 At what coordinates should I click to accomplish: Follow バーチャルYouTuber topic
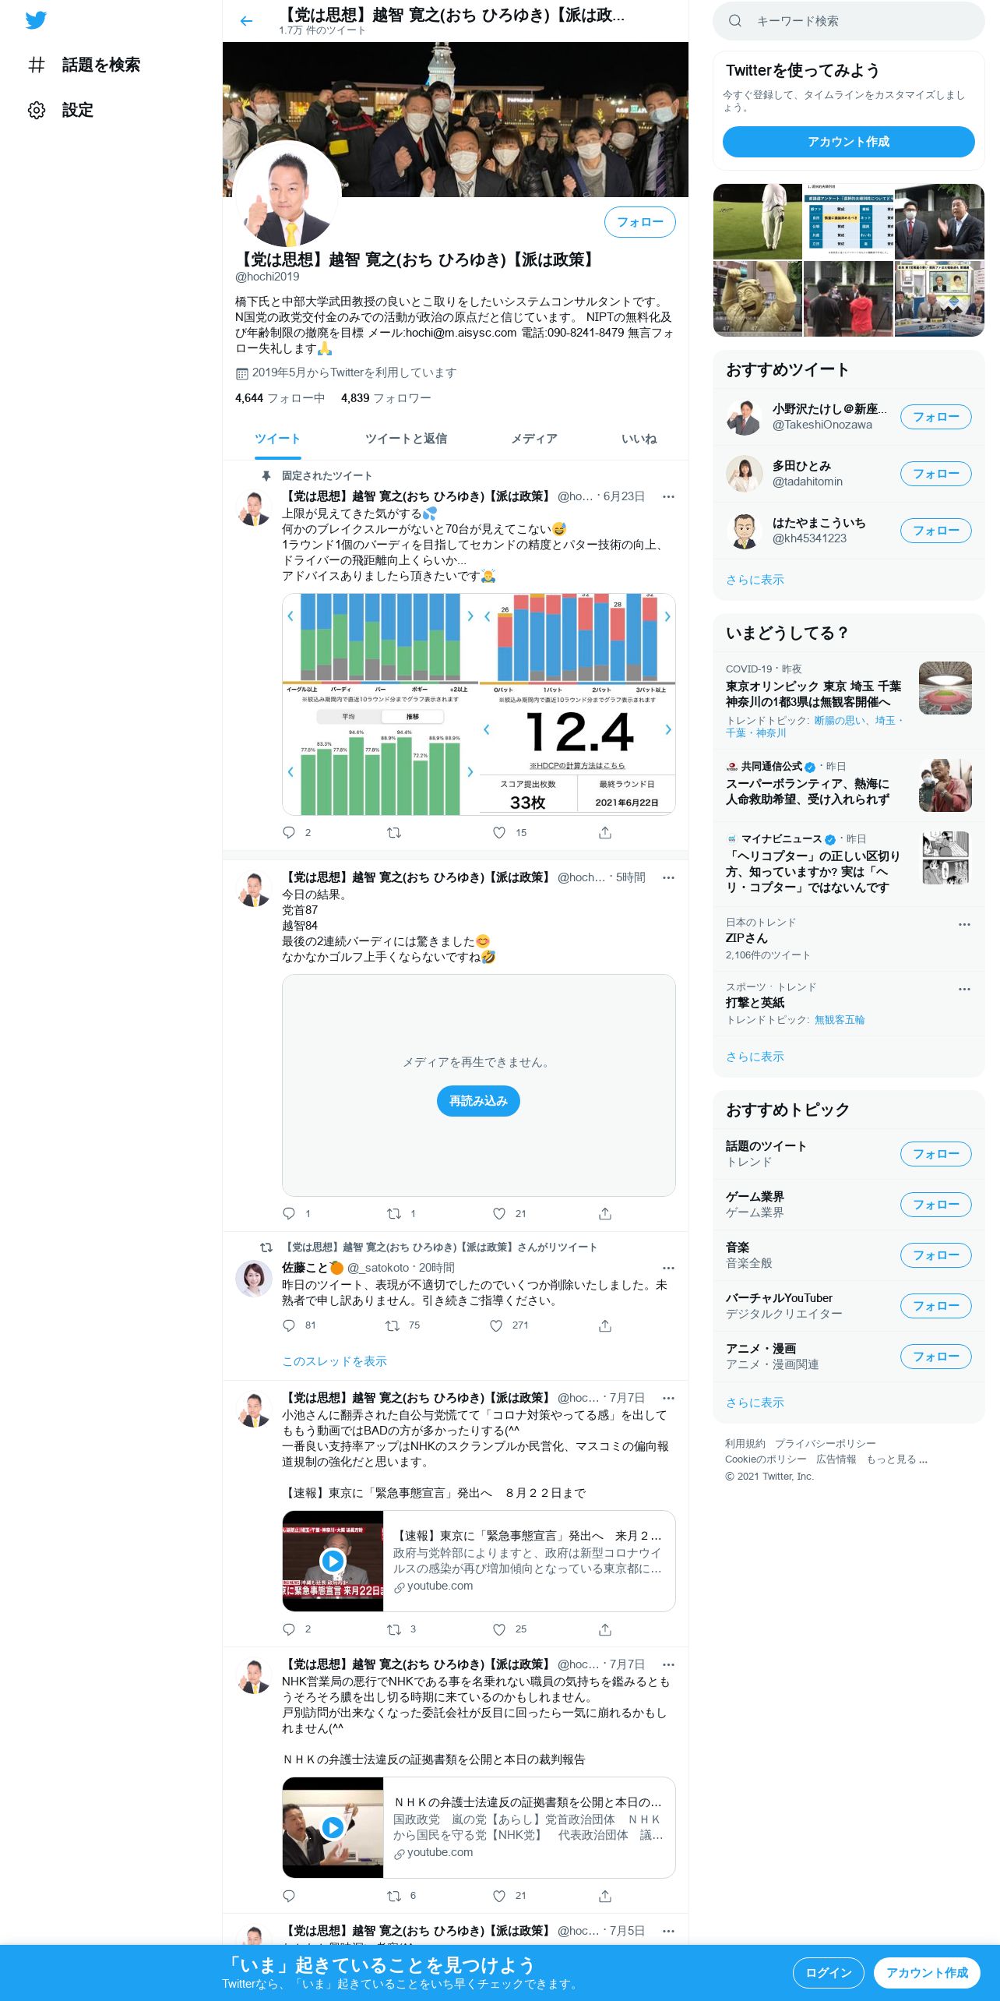coord(936,1306)
